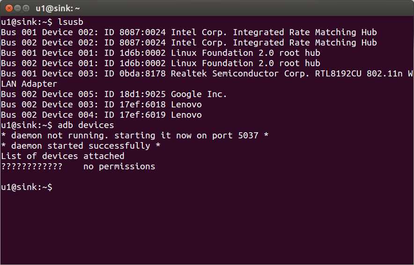Minimize the terminal window
The image size is (414, 265).
tap(17, 8)
